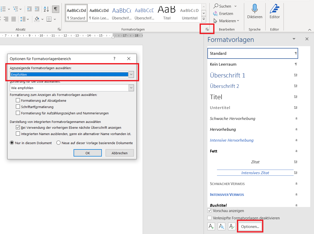Image resolution: width=314 pixels, height=234 pixels.
Task: Click the Suchen command
Action: (223, 6)
